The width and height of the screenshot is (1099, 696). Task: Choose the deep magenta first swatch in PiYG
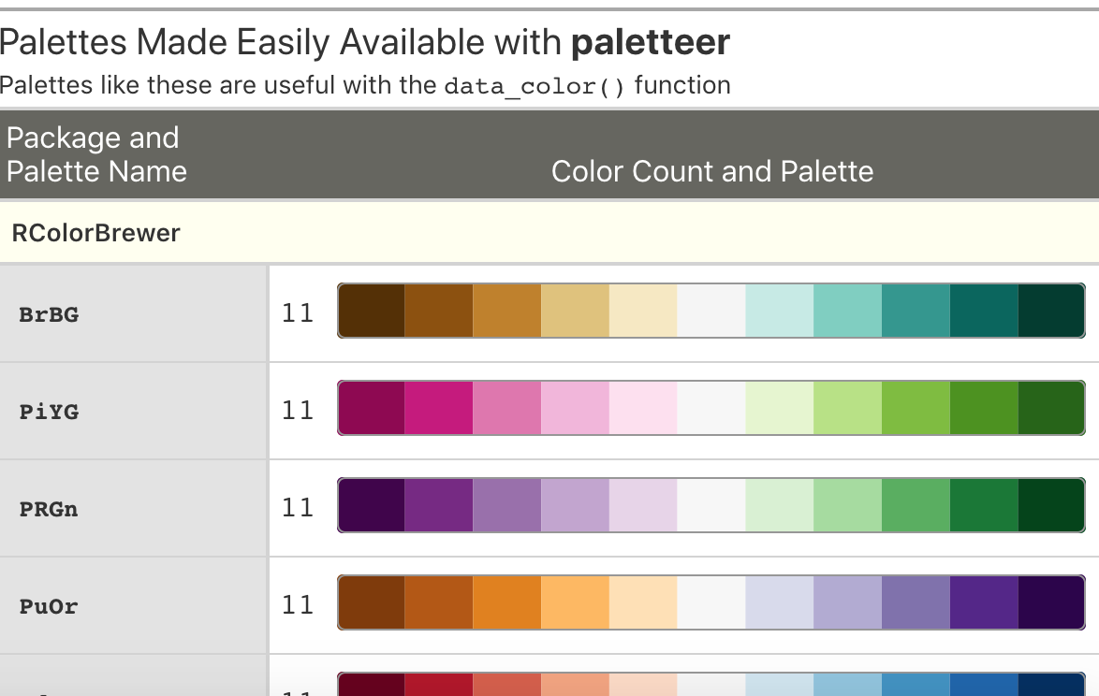point(372,408)
